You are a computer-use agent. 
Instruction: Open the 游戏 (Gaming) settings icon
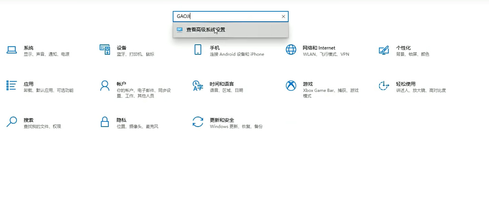click(x=291, y=86)
